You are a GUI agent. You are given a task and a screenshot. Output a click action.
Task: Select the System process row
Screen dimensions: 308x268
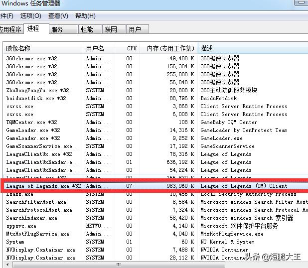pos(156,242)
